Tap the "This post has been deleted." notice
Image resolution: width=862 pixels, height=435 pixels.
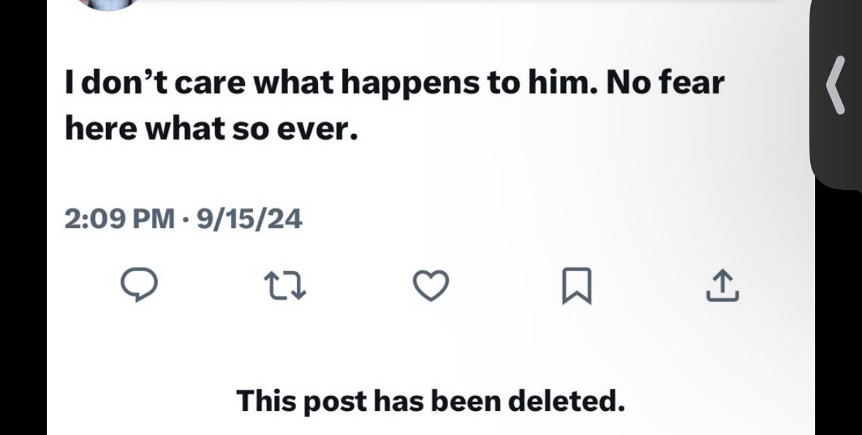coord(431,400)
